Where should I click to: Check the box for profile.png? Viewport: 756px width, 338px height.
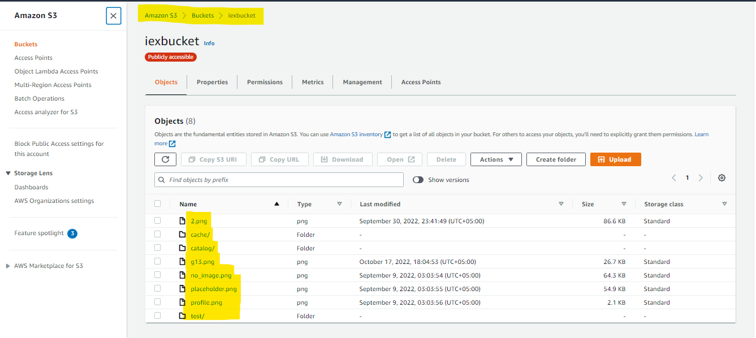(x=157, y=302)
